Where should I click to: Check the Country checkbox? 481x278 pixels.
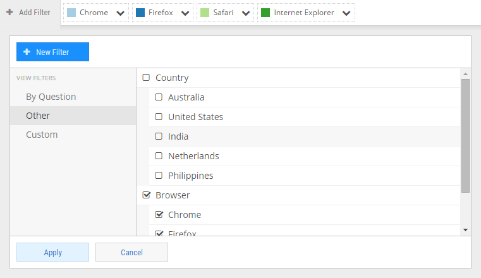146,78
